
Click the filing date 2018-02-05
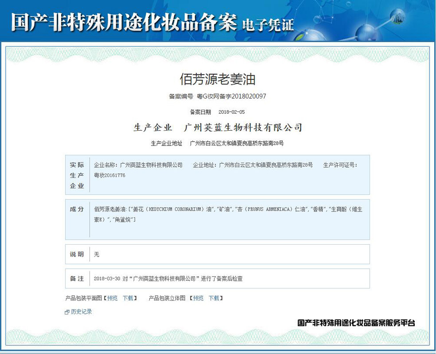[232, 112]
